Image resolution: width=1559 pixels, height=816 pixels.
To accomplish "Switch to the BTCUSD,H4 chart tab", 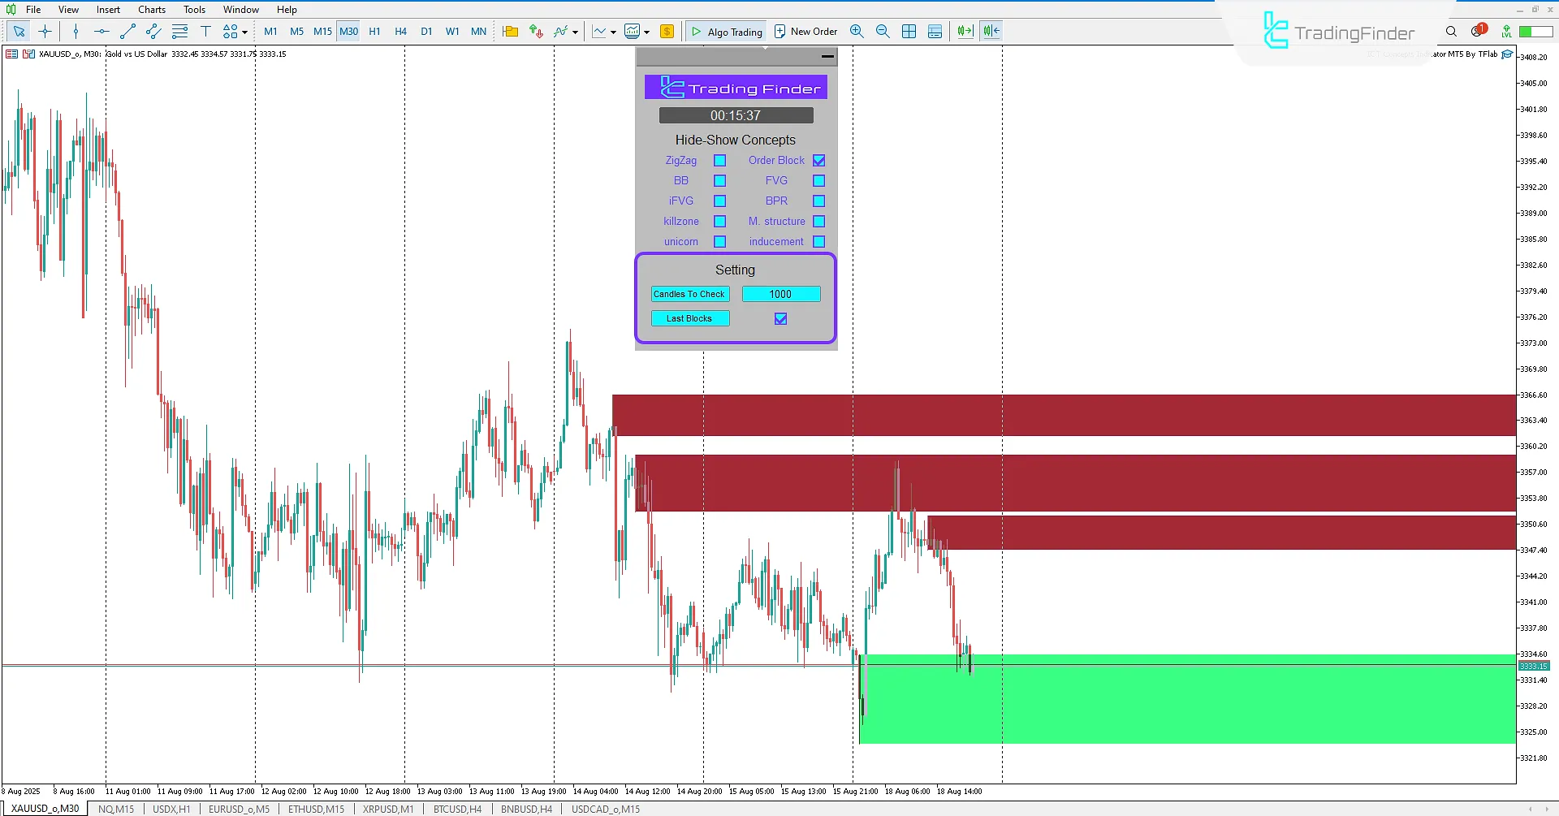I will pyautogui.click(x=456, y=809).
